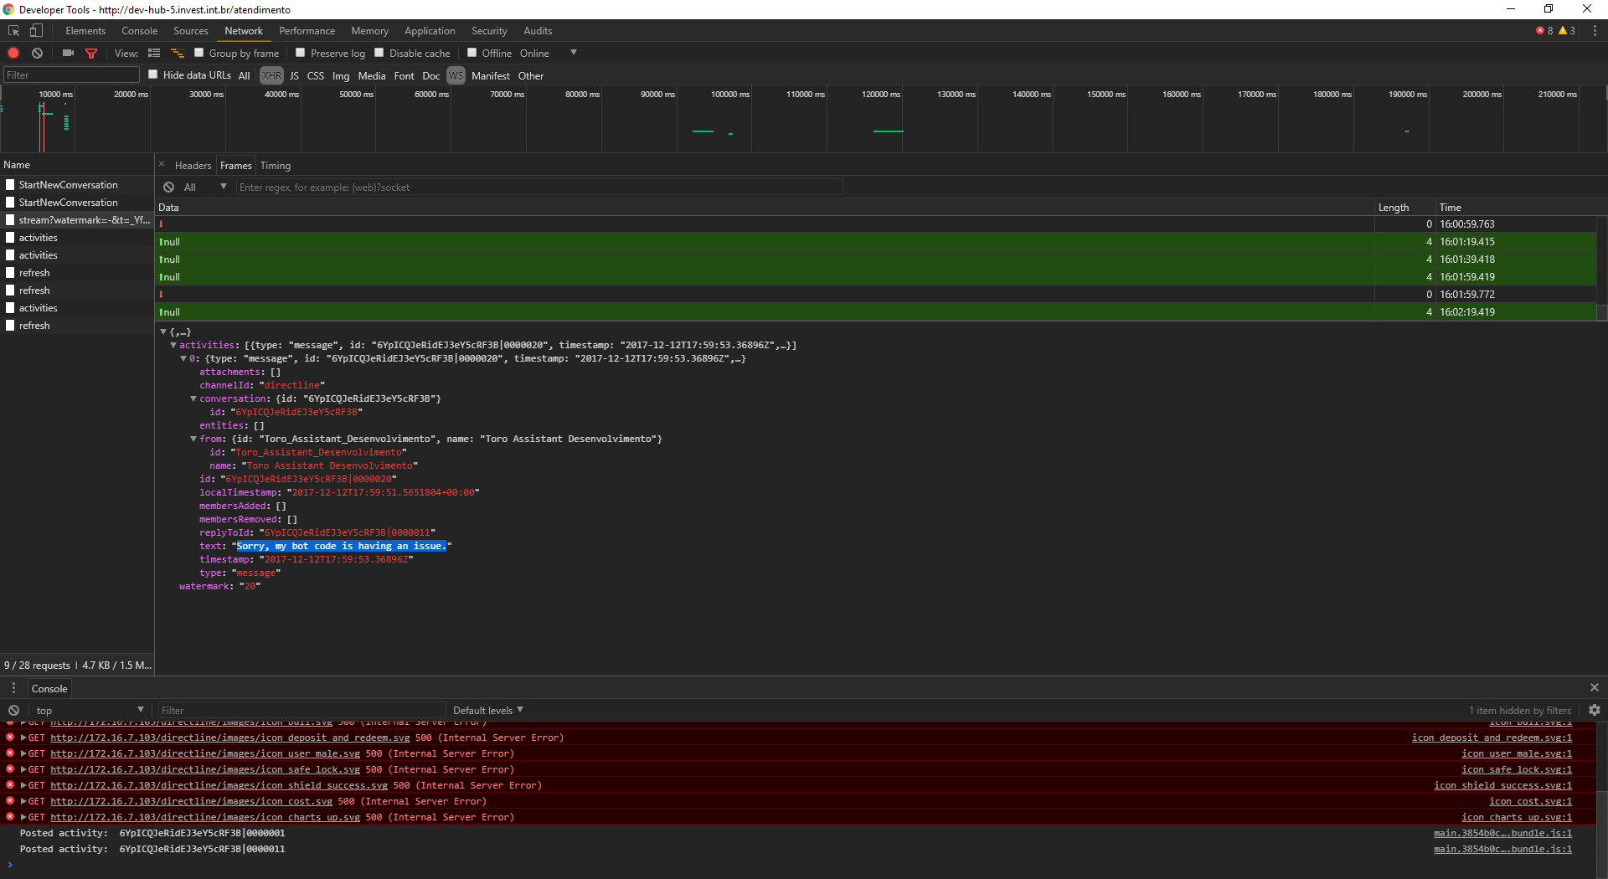Open the Sources panel
The width and height of the screenshot is (1608, 879).
(190, 30)
